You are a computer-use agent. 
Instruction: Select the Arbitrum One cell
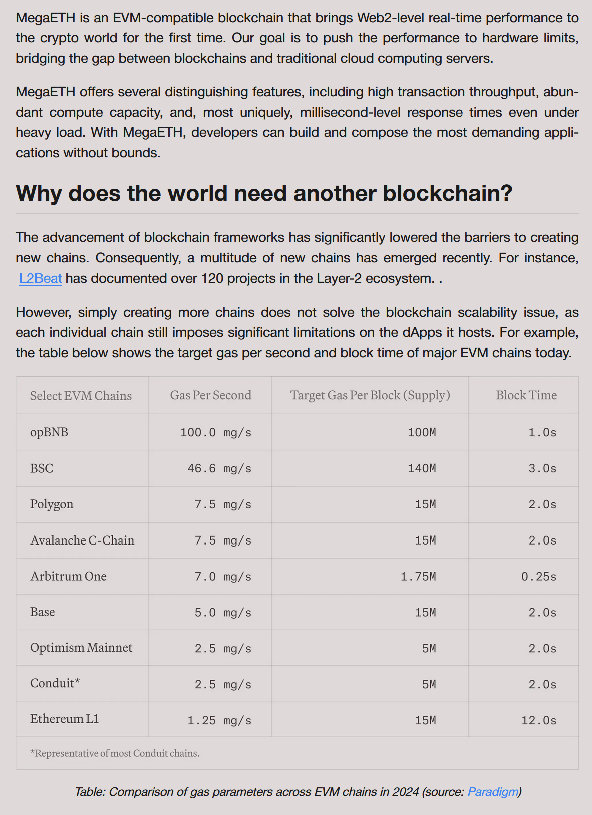click(x=68, y=576)
